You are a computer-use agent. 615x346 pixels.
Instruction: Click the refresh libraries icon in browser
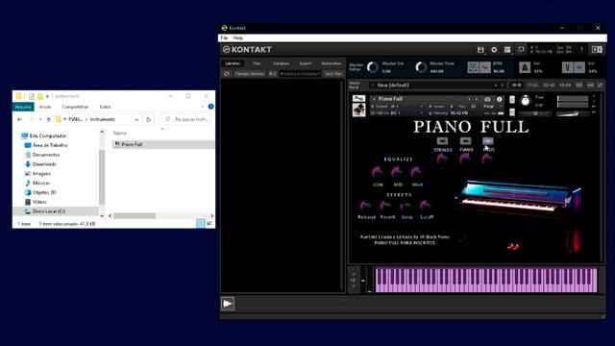coord(227,74)
